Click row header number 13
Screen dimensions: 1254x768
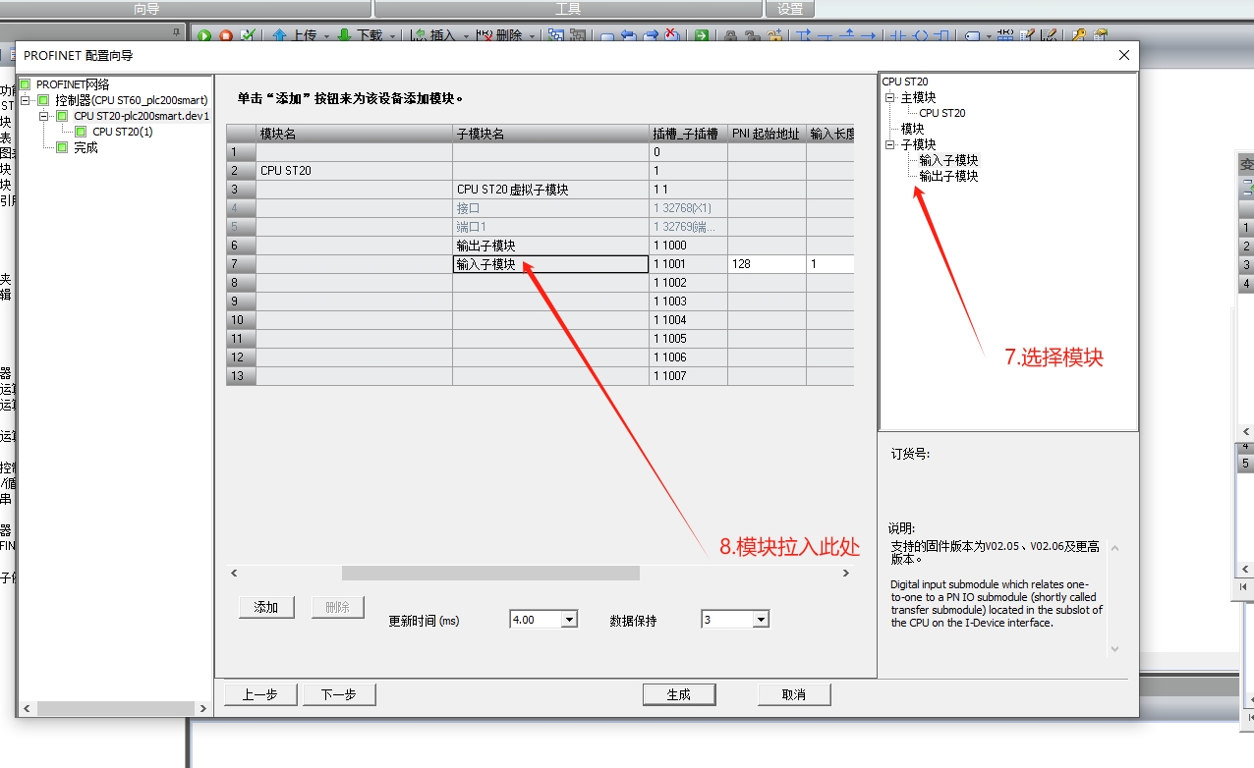pos(241,376)
